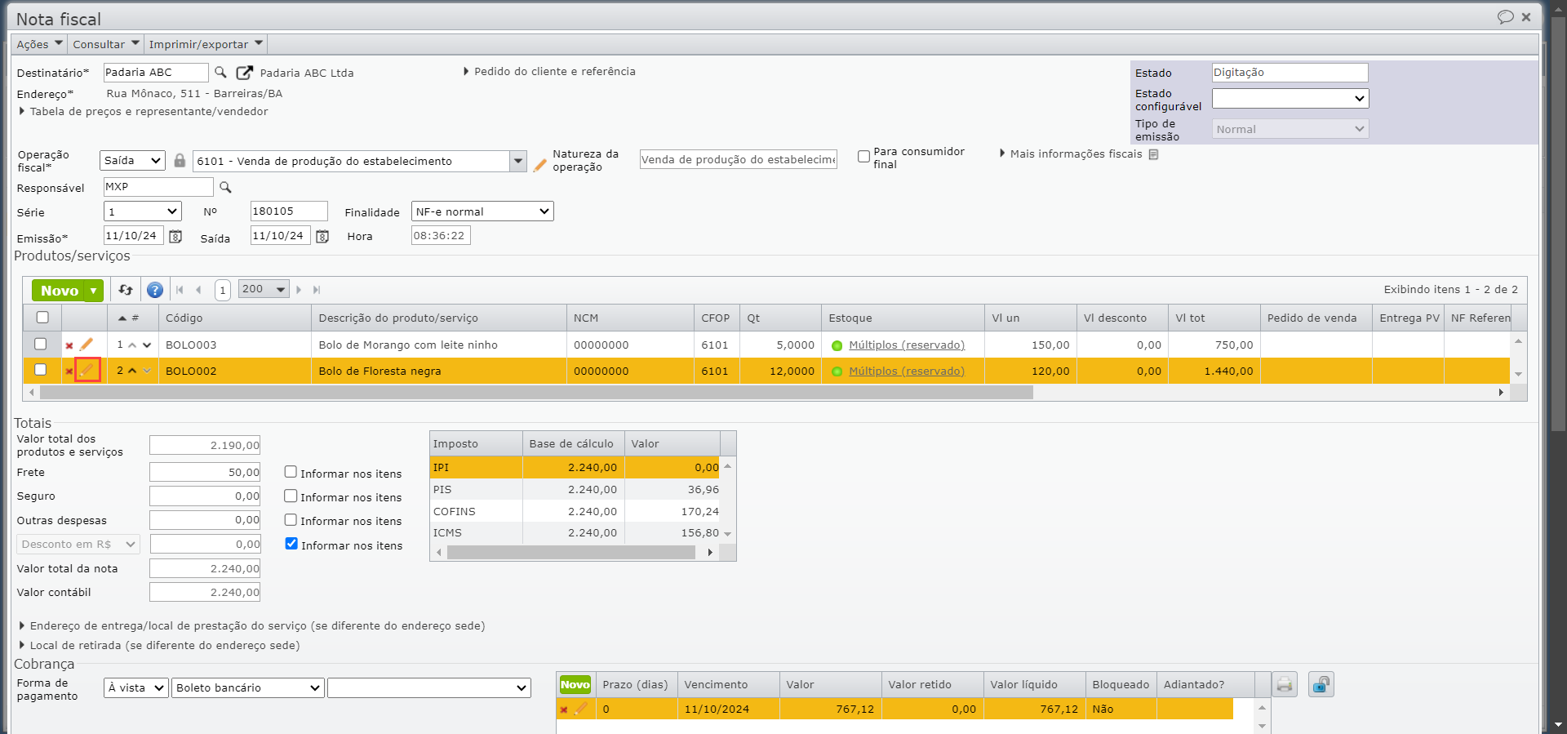Open the Boleto bancário payment dropdown
This screenshot has height=734, width=1567.
coord(247,687)
